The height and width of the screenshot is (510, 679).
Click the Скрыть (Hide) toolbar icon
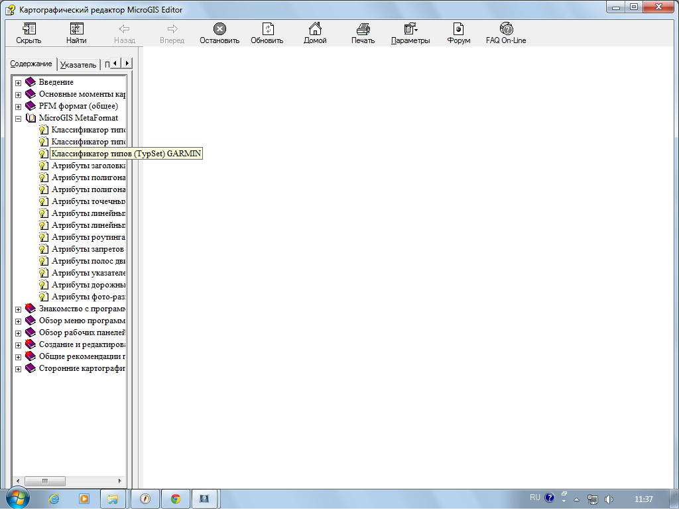(29, 29)
